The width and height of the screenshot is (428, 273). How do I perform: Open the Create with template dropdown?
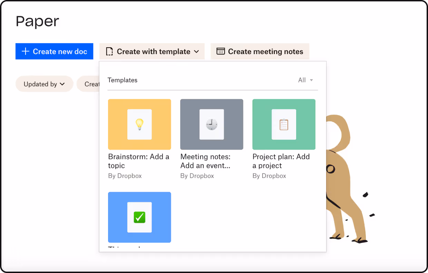(152, 51)
